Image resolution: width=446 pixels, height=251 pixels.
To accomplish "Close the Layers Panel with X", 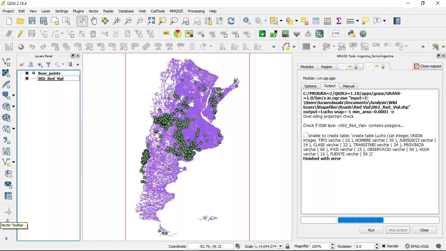I will [x=78, y=56].
